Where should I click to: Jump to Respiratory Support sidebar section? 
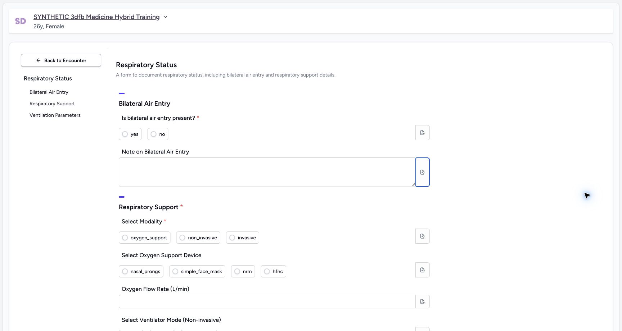coord(52,104)
